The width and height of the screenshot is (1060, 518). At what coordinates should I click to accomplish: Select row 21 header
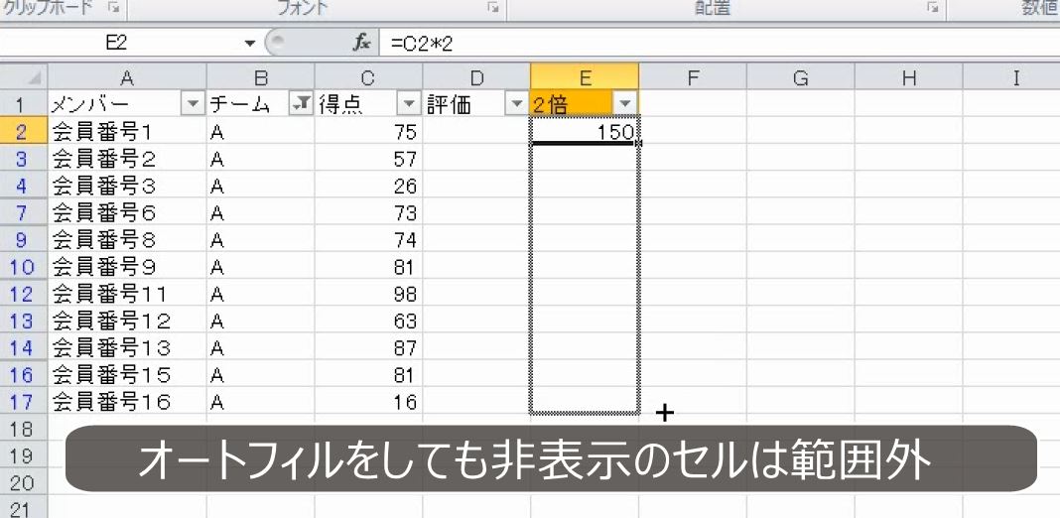[24, 509]
